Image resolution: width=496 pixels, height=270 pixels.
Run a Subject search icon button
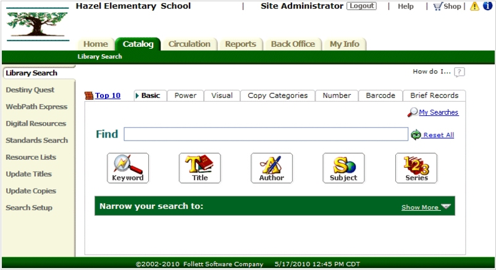(343, 168)
